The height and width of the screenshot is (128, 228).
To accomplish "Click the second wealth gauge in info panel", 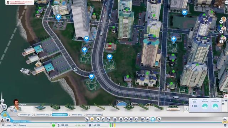I will coord(215,106).
